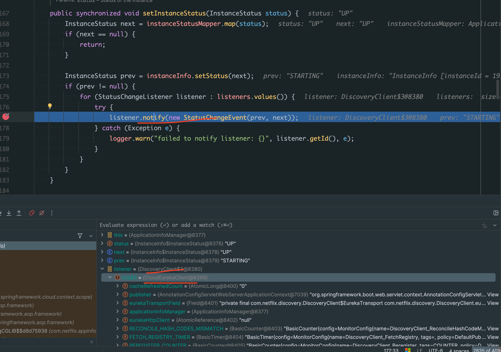Collapse the 'listener' DiscoveryClient node
The width and height of the screenshot is (501, 352).
tap(102, 269)
